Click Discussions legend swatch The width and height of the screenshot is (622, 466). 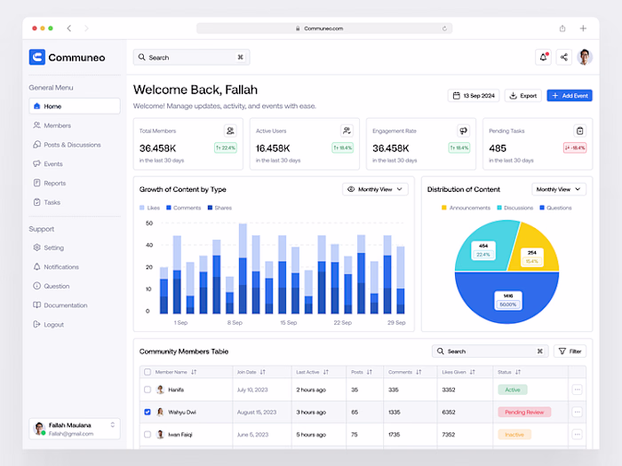pos(499,208)
